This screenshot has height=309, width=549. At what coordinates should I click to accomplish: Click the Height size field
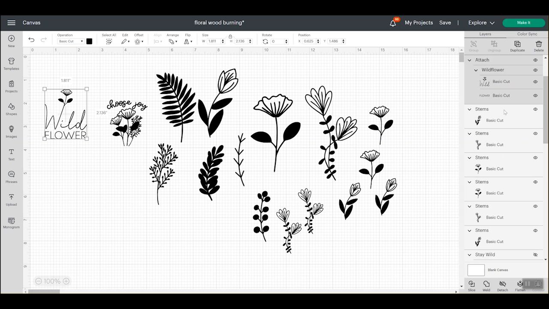point(241,41)
